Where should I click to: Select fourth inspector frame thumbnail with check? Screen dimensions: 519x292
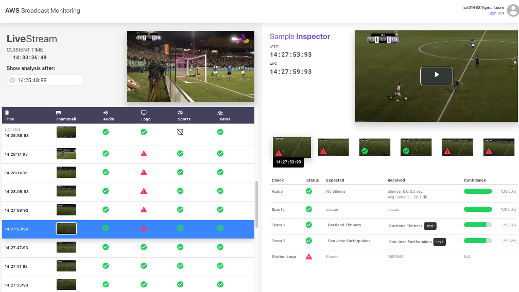[x=416, y=148]
